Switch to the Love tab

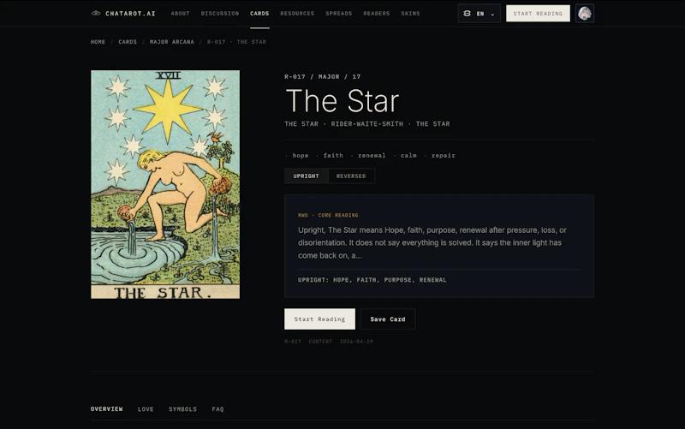tap(146, 409)
